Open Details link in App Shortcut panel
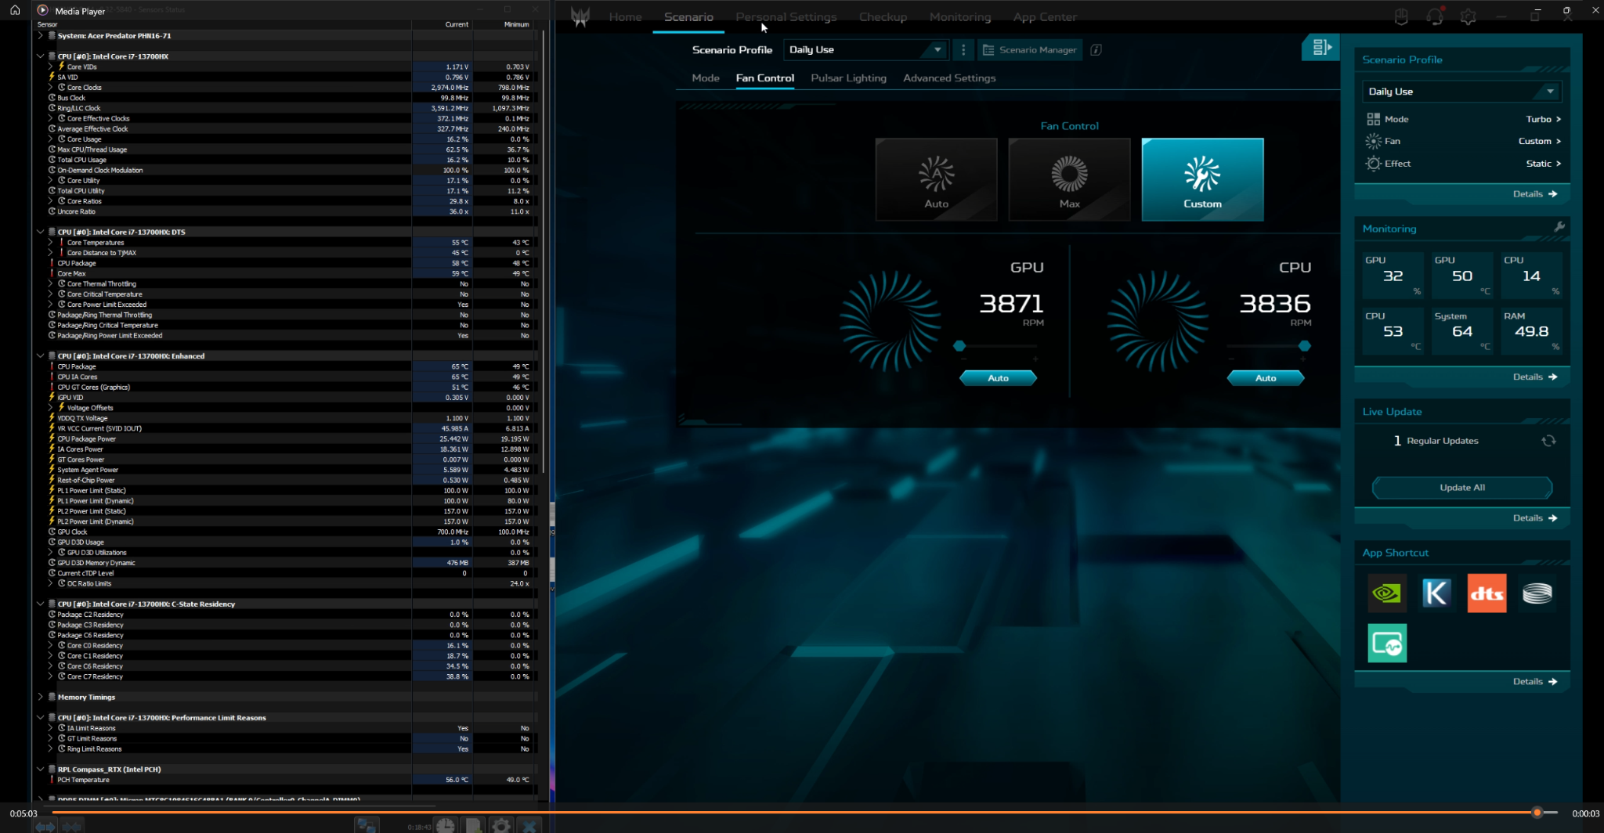This screenshot has width=1604, height=833. pos(1534,682)
